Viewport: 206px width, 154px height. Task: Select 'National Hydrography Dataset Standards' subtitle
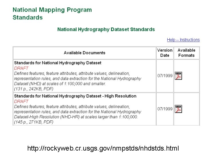(106, 29)
